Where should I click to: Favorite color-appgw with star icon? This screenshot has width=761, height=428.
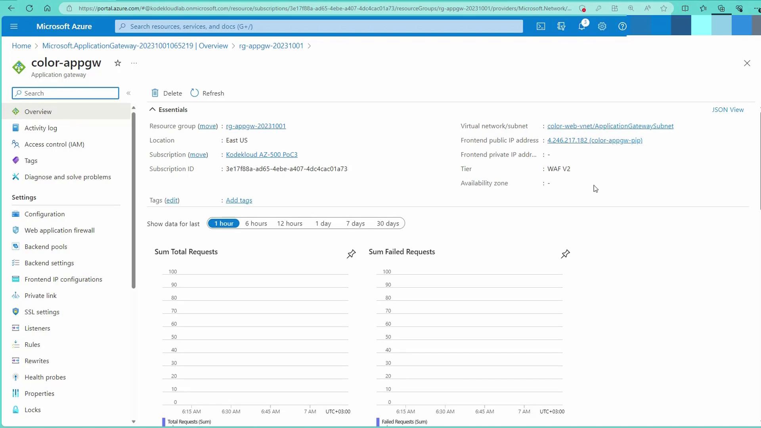click(118, 63)
